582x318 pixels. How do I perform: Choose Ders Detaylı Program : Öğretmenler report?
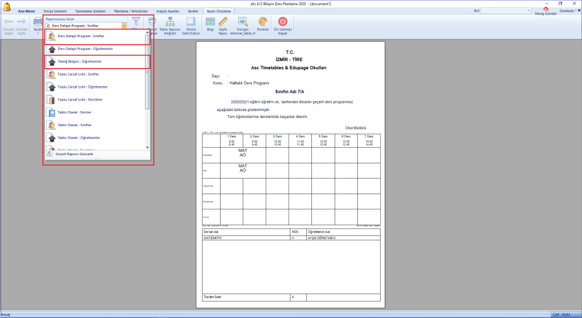click(x=95, y=49)
